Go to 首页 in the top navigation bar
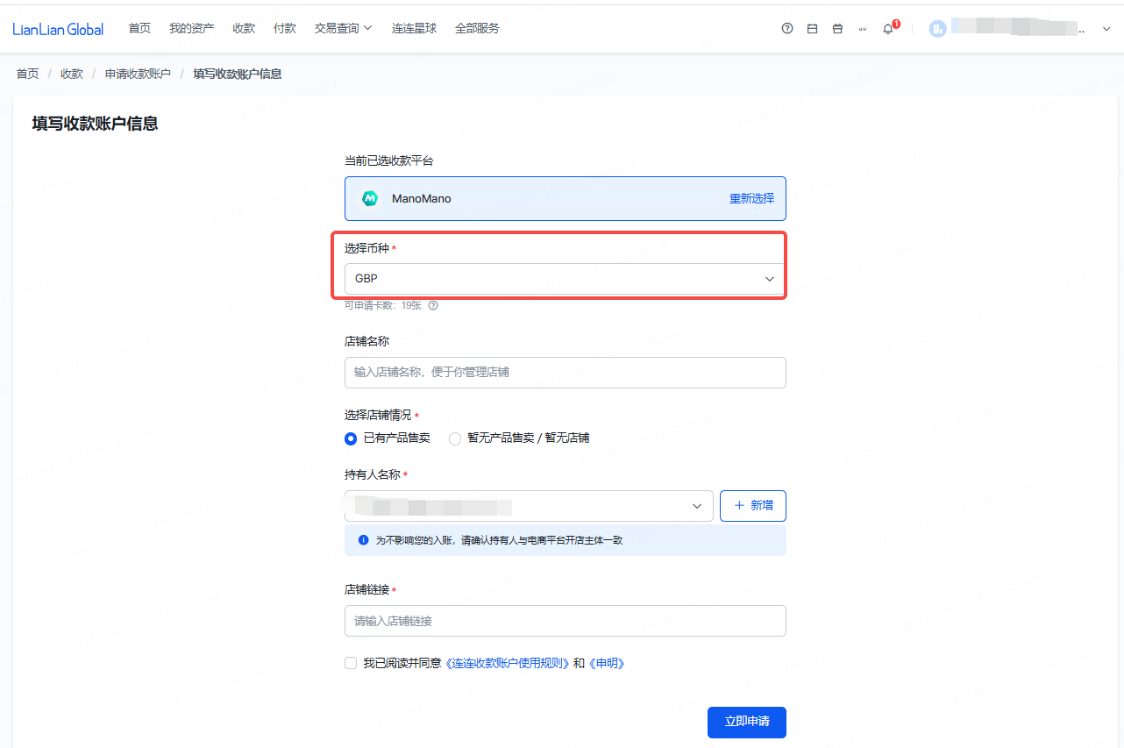The height and width of the screenshot is (748, 1124). pos(139,29)
